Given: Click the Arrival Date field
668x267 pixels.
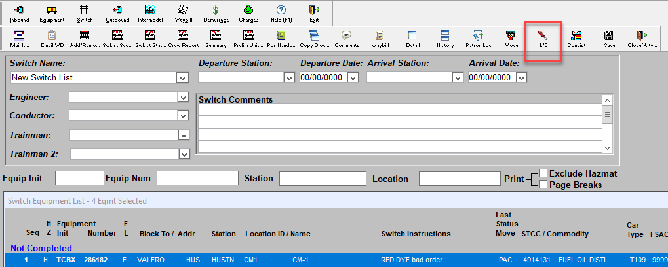Looking at the screenshot, I should [492, 78].
